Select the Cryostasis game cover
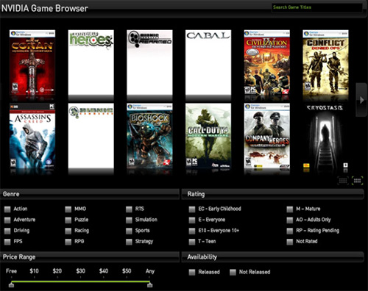368x291 pixels. (325, 137)
